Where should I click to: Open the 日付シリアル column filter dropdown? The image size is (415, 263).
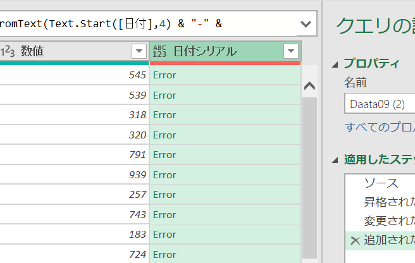click(x=291, y=52)
